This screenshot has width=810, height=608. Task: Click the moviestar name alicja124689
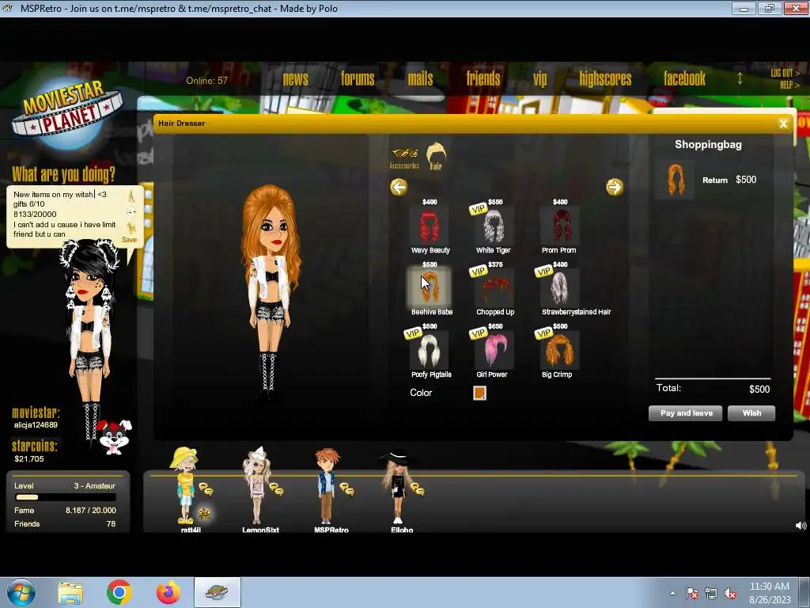36,425
